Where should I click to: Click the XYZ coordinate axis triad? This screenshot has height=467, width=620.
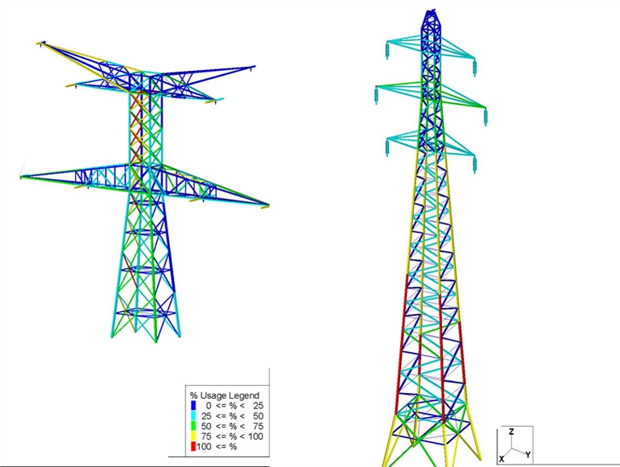[x=515, y=445]
